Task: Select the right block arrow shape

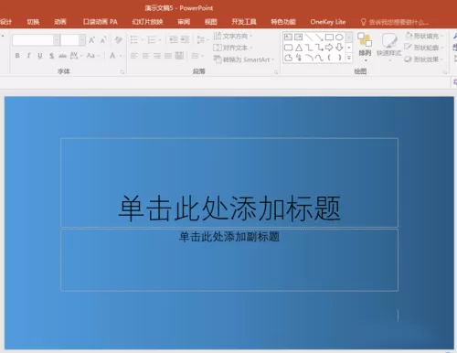Action: tap(329, 48)
